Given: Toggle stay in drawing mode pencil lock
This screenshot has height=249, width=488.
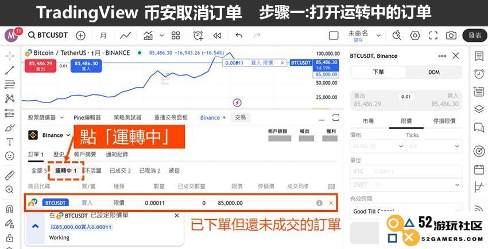Looking at the screenshot, I should [10, 224].
